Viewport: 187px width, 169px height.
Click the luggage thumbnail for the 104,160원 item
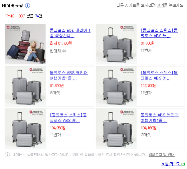[x=116, y=129]
